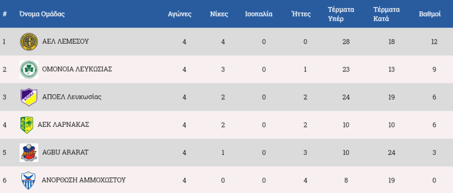Click the ΑΕΛ ΛΕΜΕΣΟΥ team crest
The width and height of the screenshot is (453, 193).
click(x=29, y=42)
